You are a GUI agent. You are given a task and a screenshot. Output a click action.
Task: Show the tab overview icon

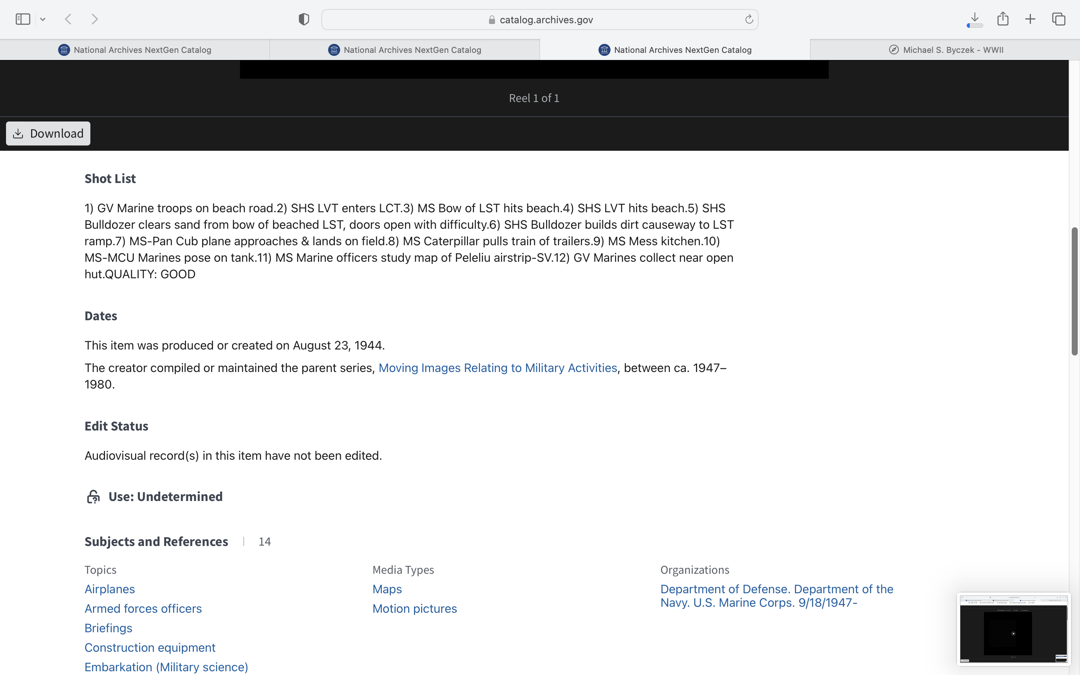(x=1059, y=19)
